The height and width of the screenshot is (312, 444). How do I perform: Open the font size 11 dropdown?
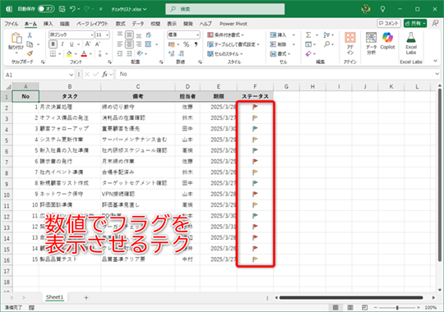pyautogui.click(x=108, y=35)
